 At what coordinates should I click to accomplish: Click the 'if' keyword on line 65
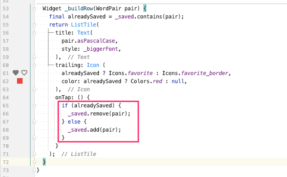[65, 106]
